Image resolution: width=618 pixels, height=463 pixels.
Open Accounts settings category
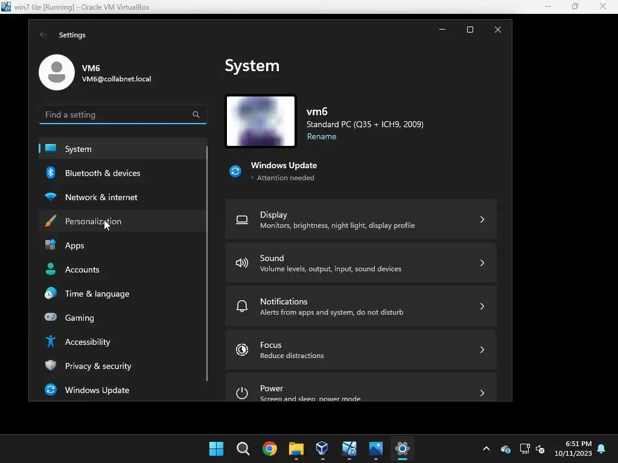pos(123,269)
